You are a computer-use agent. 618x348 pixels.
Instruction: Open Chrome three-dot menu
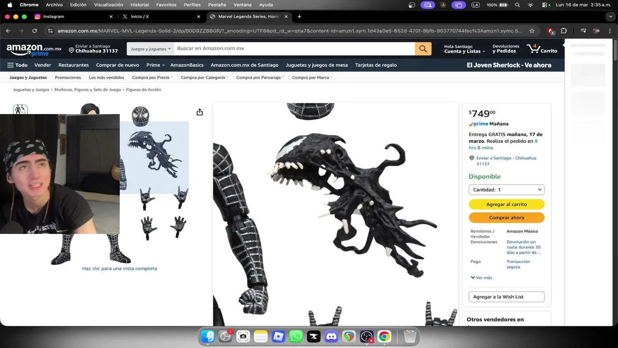[x=609, y=30]
